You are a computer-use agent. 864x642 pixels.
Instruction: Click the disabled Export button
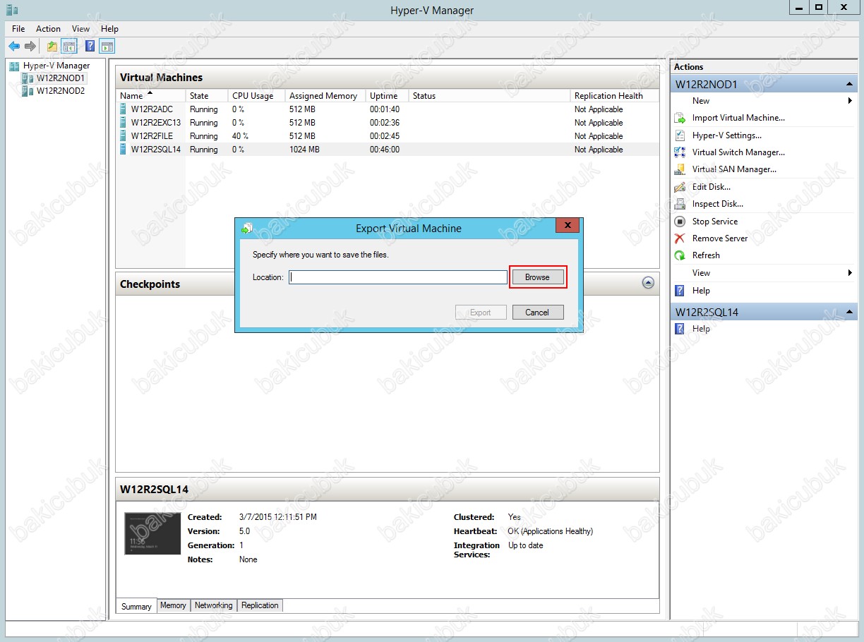[481, 313]
